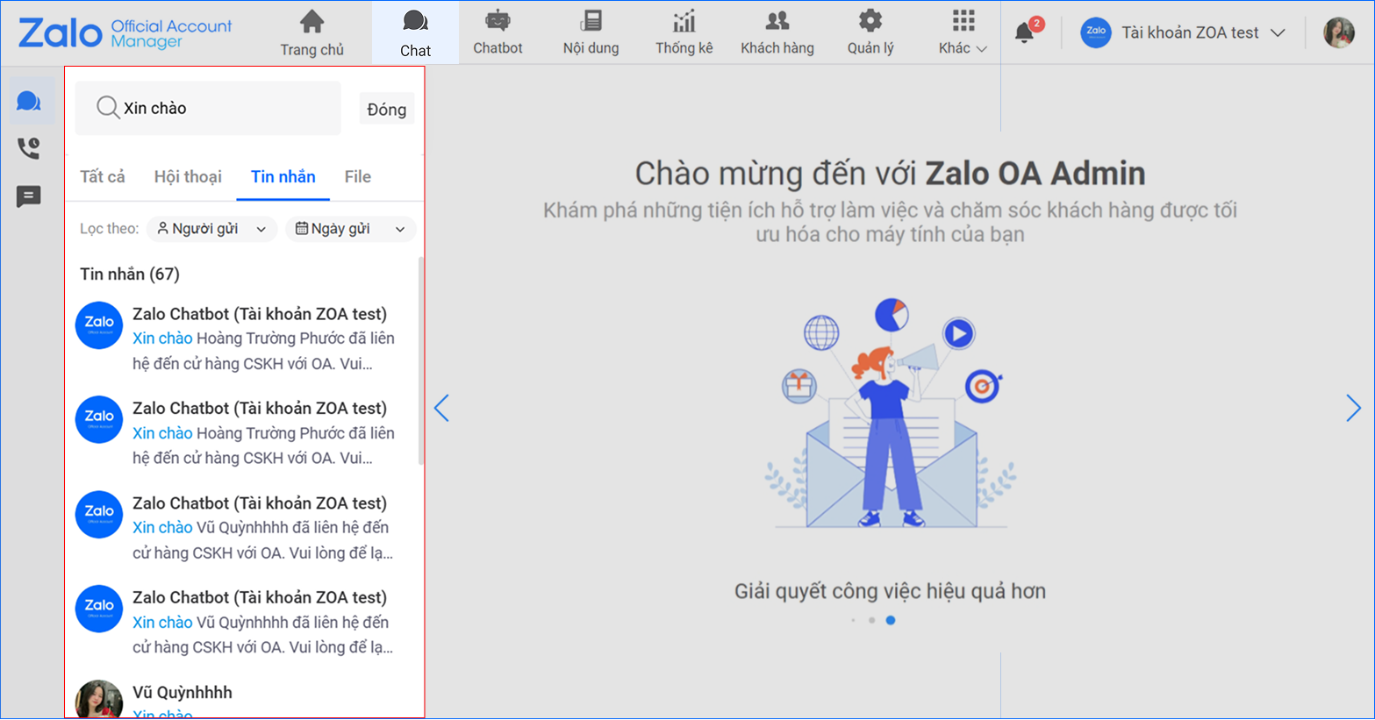Open call history phone icon in sidebar
This screenshot has height=720, width=1375.
click(29, 147)
